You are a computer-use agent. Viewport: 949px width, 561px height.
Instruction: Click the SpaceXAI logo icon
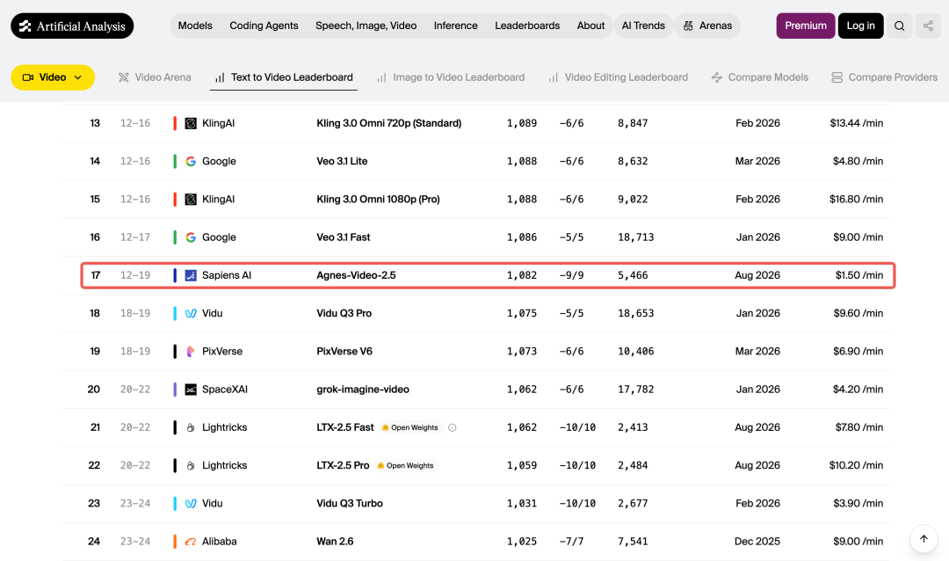coord(191,390)
